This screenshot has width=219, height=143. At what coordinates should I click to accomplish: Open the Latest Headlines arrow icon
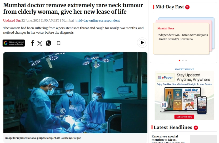[196, 128]
